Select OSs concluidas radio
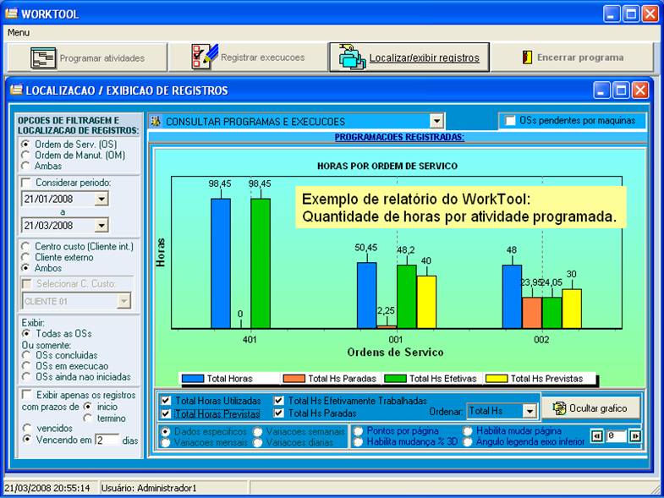664x498 pixels. click(x=26, y=355)
